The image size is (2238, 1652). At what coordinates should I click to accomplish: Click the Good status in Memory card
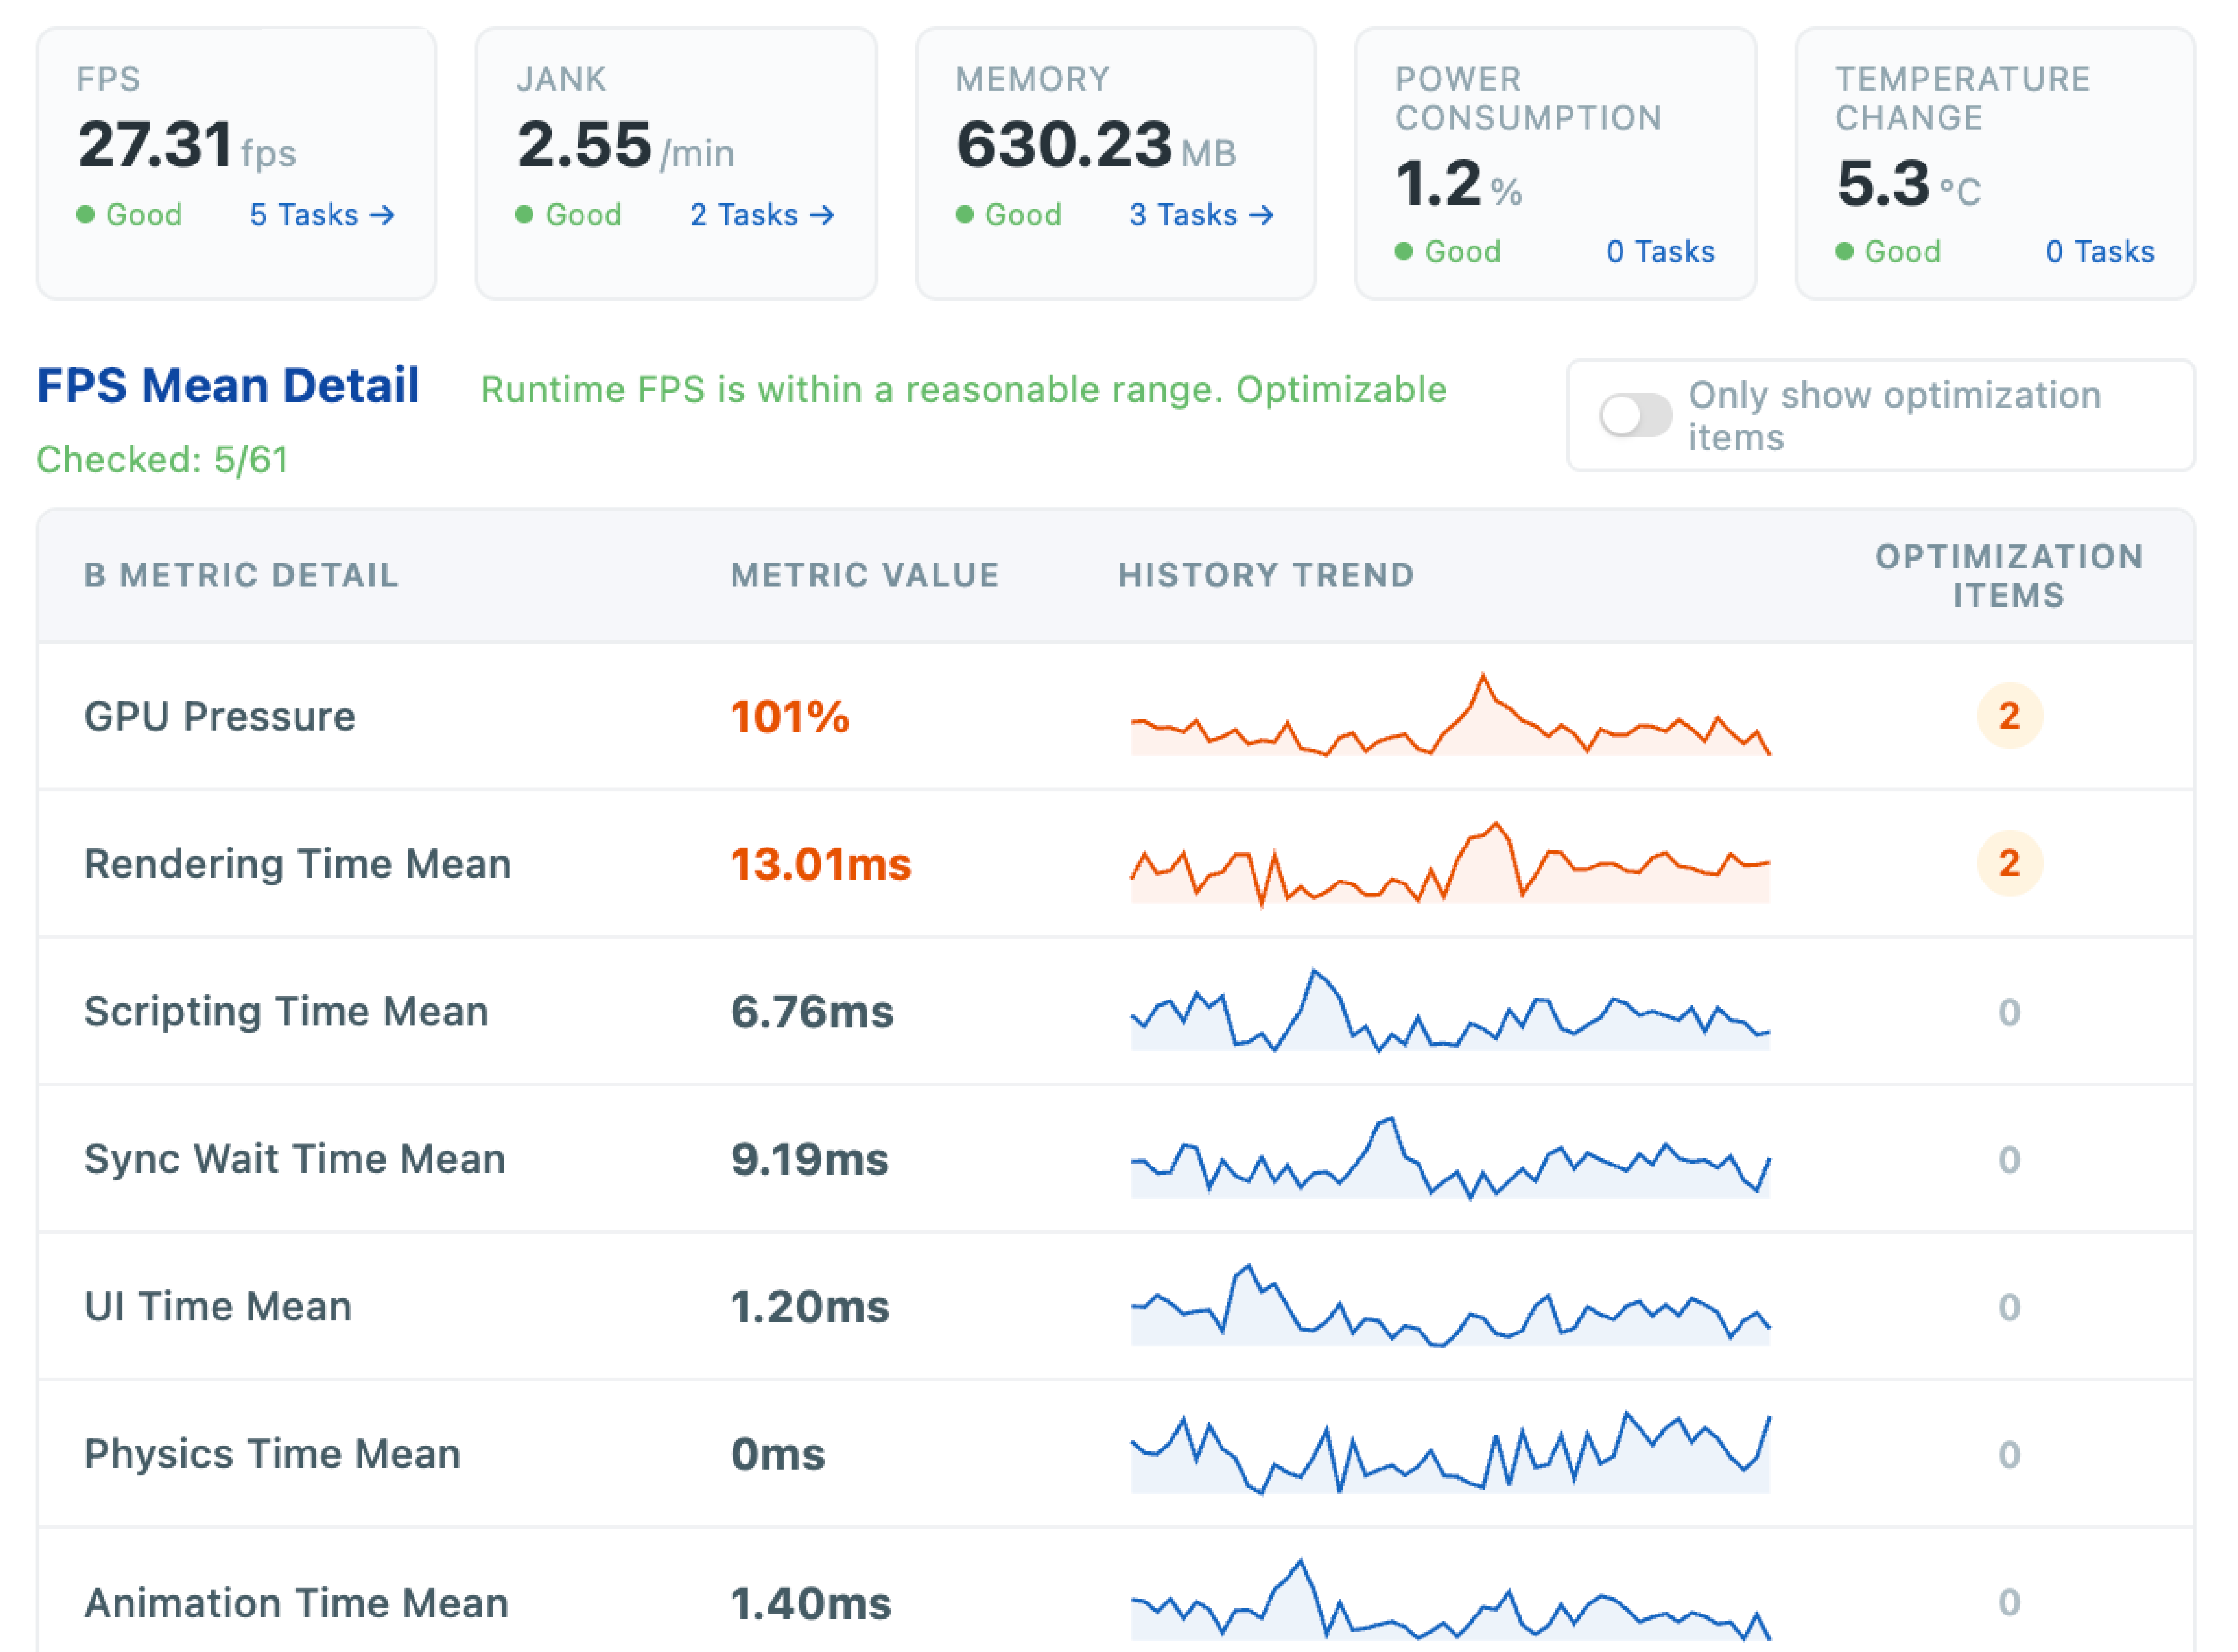[x=1009, y=215]
